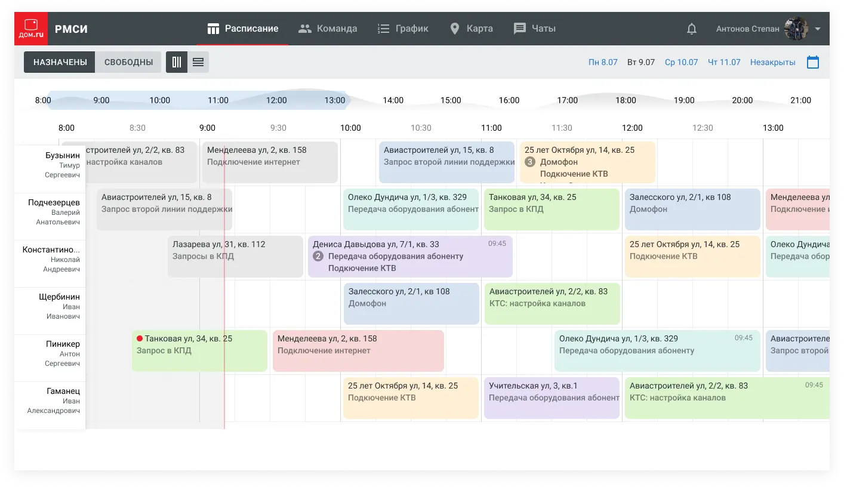Click 17:00 on the overview timeline
The image size is (844, 487).
tap(568, 100)
